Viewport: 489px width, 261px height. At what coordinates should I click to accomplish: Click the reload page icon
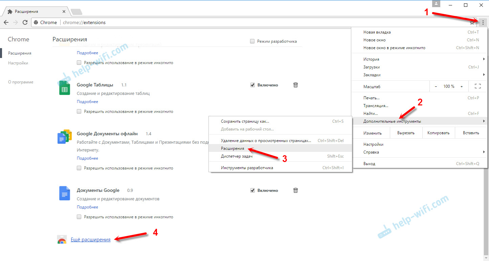pos(25,22)
